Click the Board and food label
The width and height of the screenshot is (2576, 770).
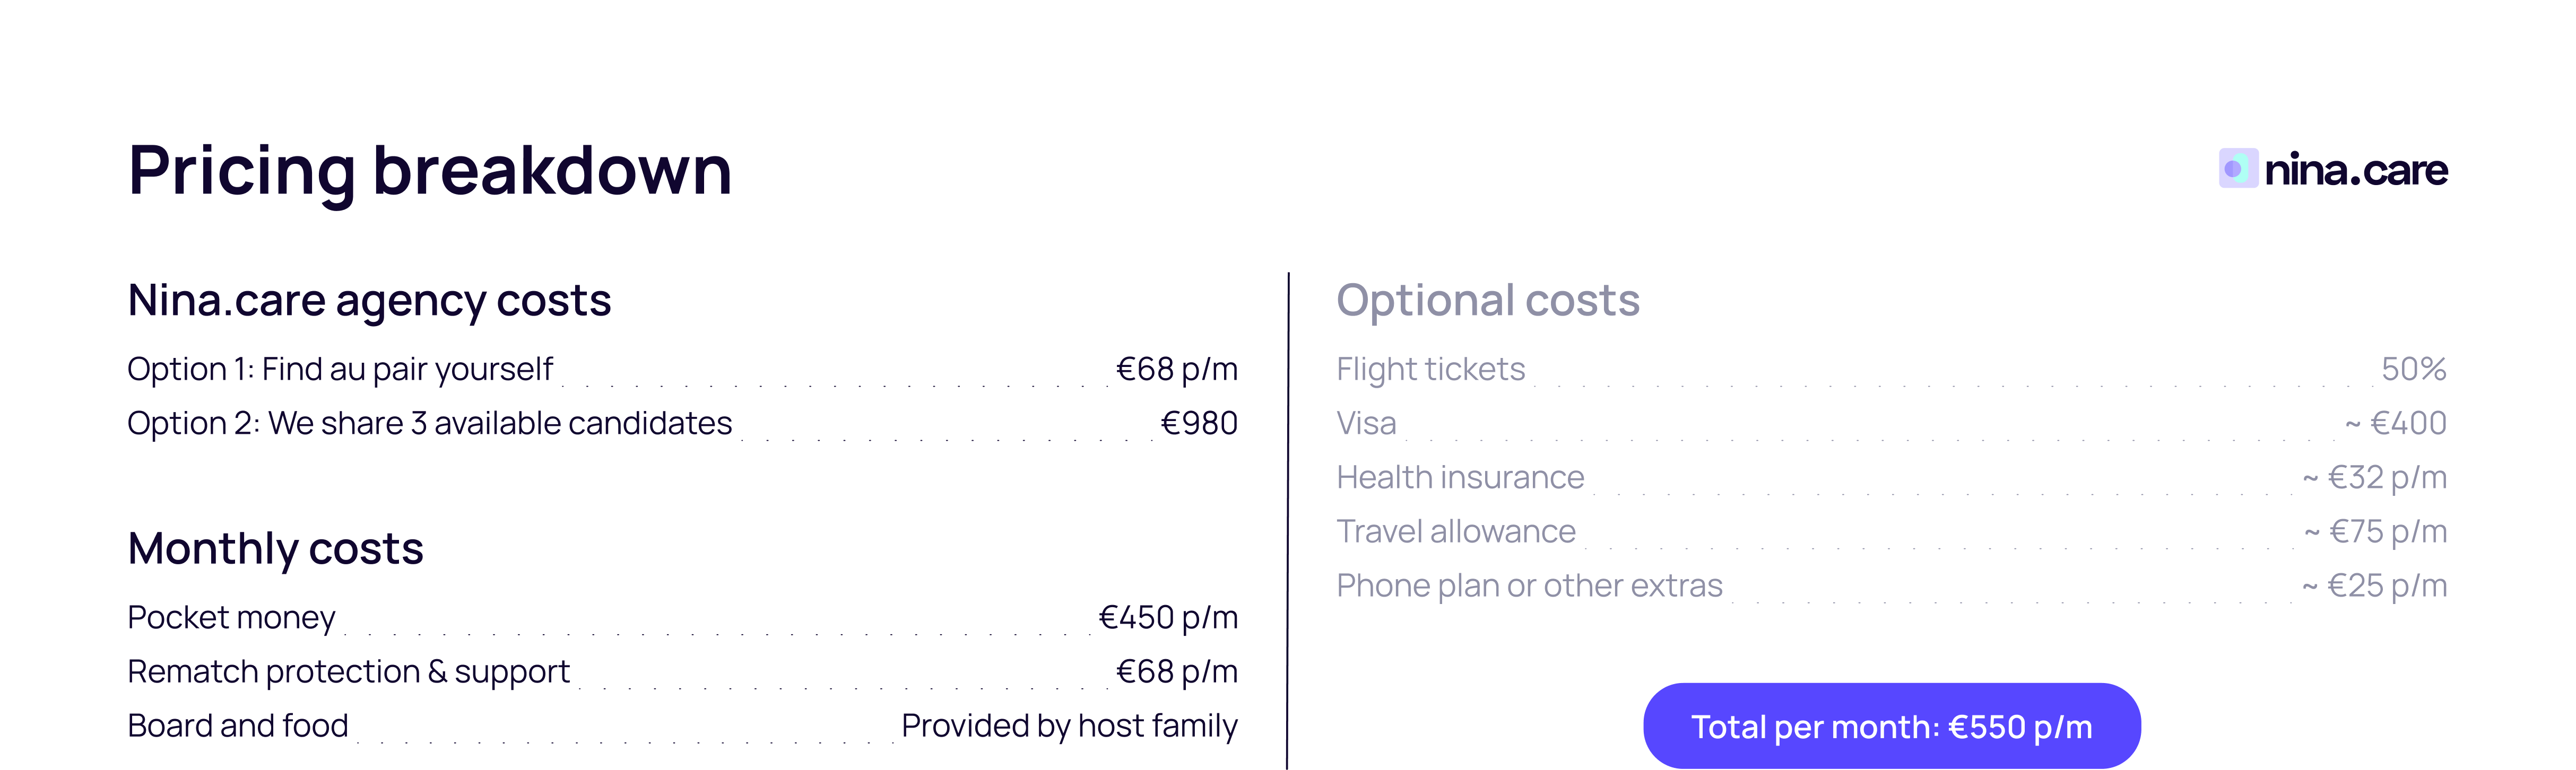pos(238,725)
